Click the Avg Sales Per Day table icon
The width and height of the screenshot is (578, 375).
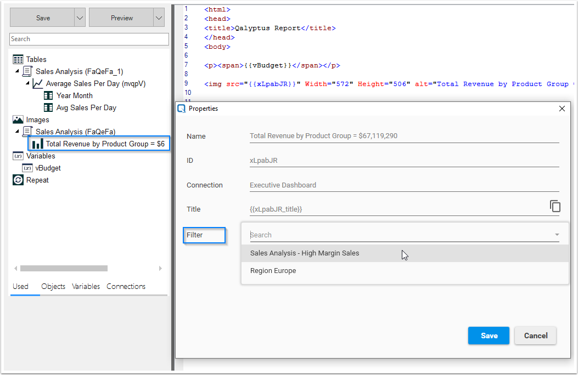click(x=48, y=107)
